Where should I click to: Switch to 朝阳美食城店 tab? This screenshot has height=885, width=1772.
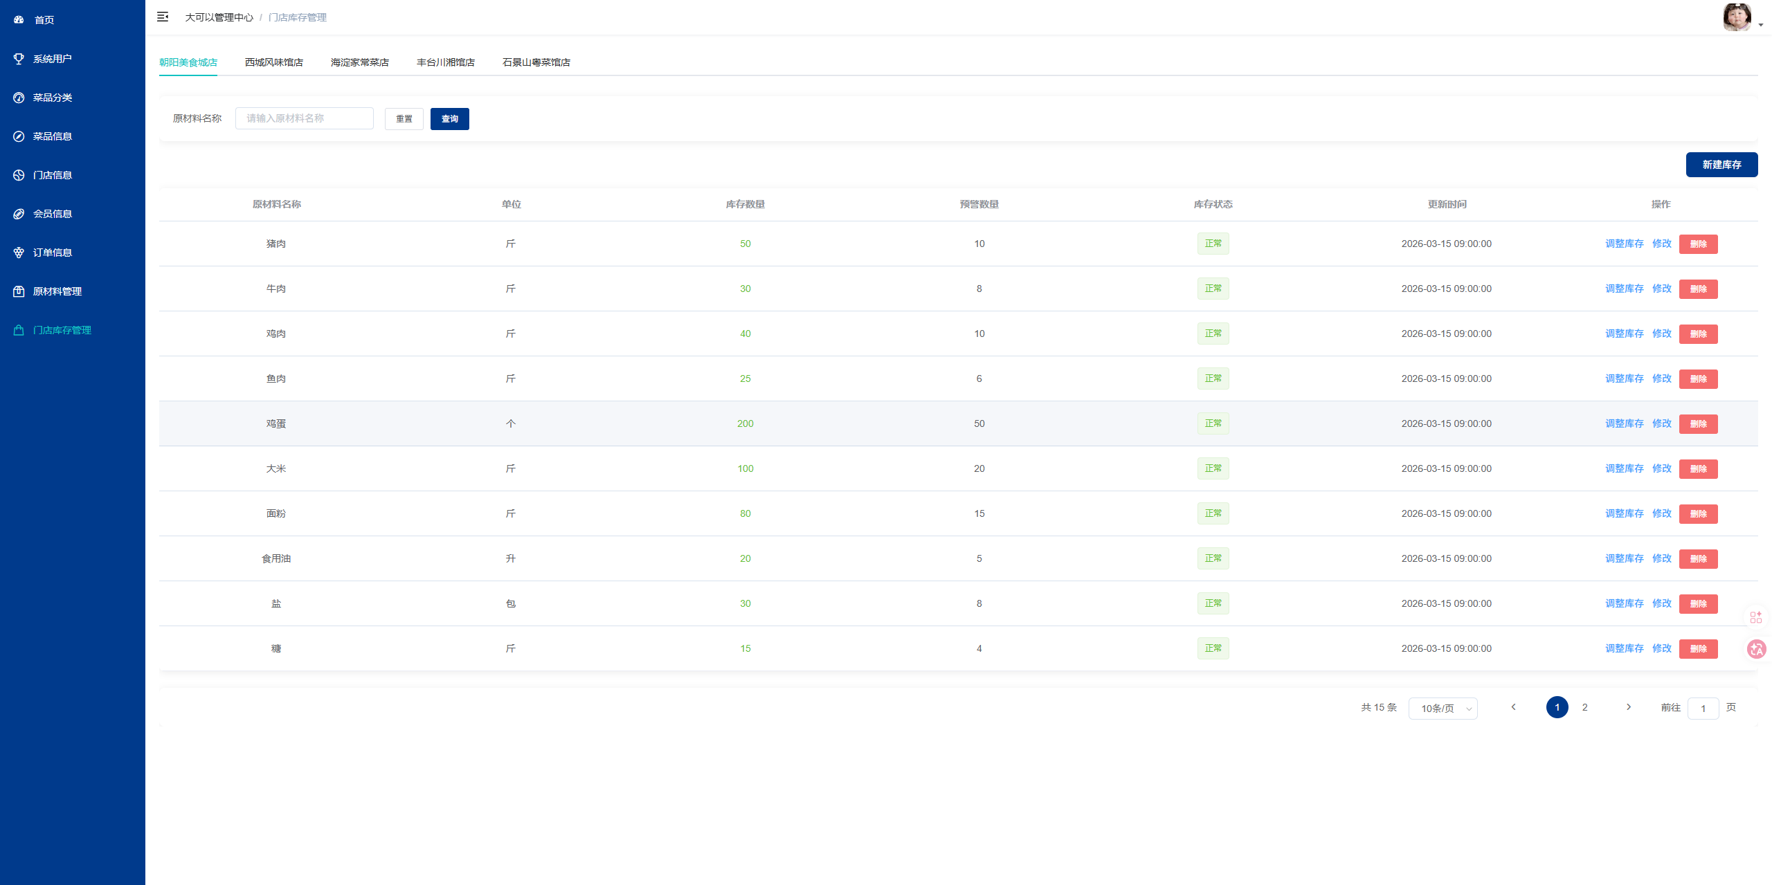(x=188, y=62)
